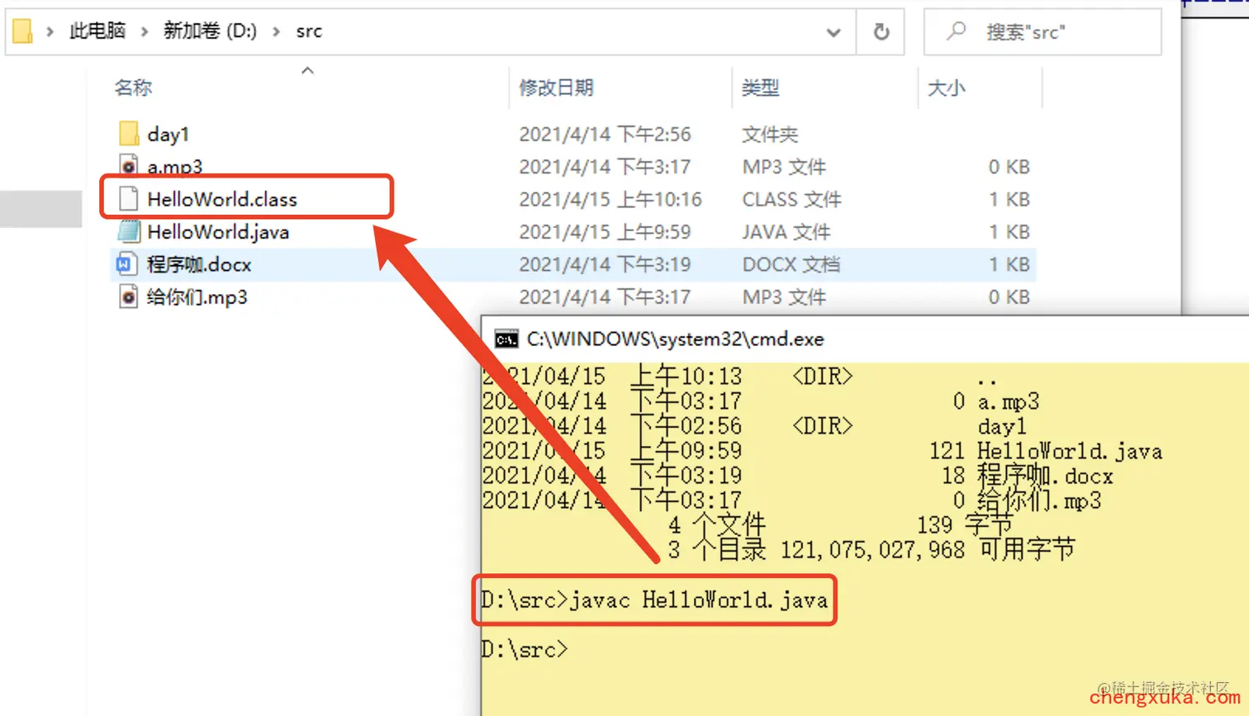Click date 2021/4/15 上午10:16 of HelloWorld.class
Screen dimensions: 1249x716
click(610, 199)
